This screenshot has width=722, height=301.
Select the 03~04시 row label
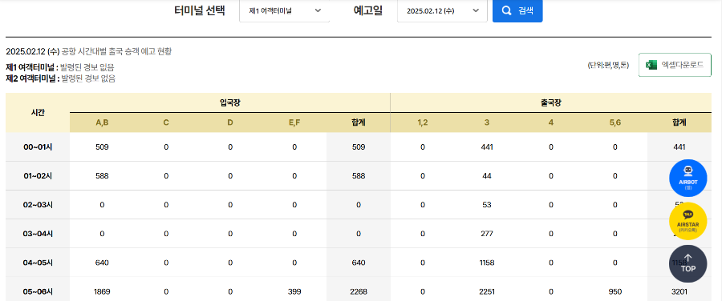[38, 234]
